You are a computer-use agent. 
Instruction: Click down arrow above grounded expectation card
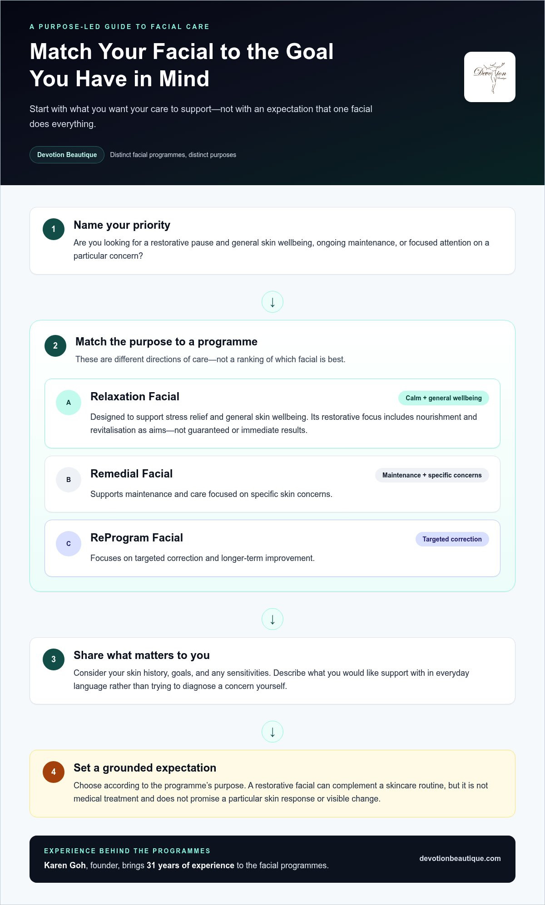tap(272, 732)
